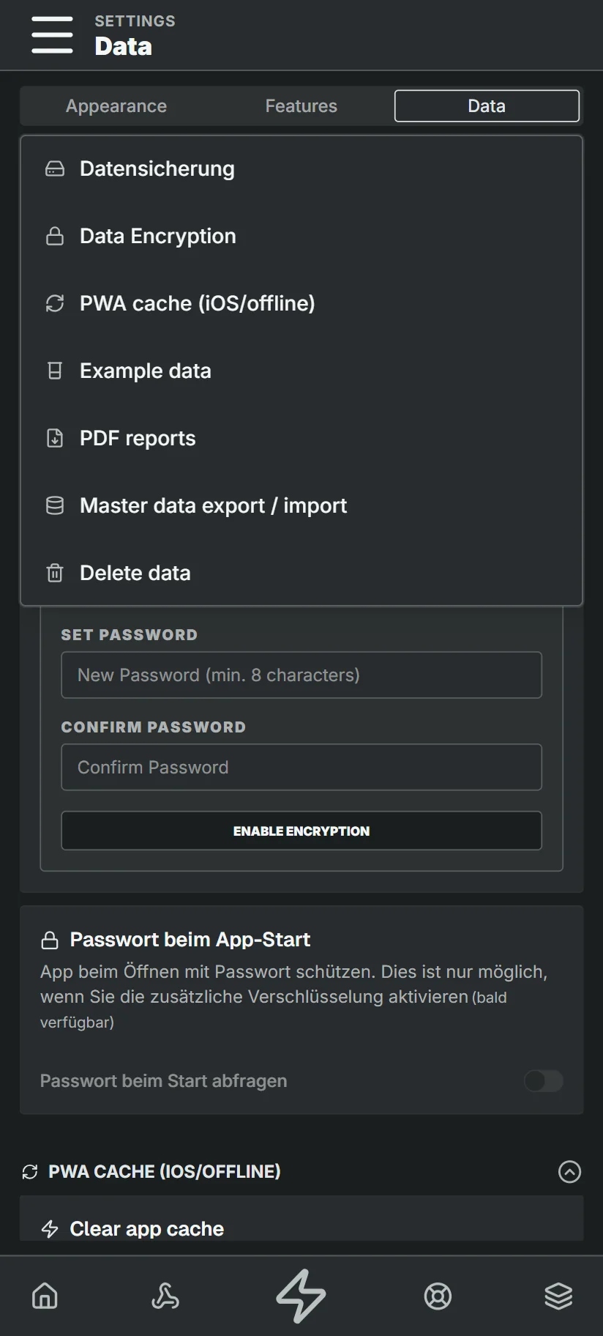
Task: Click the file download icon beside PDF reports
Action: pos(55,439)
